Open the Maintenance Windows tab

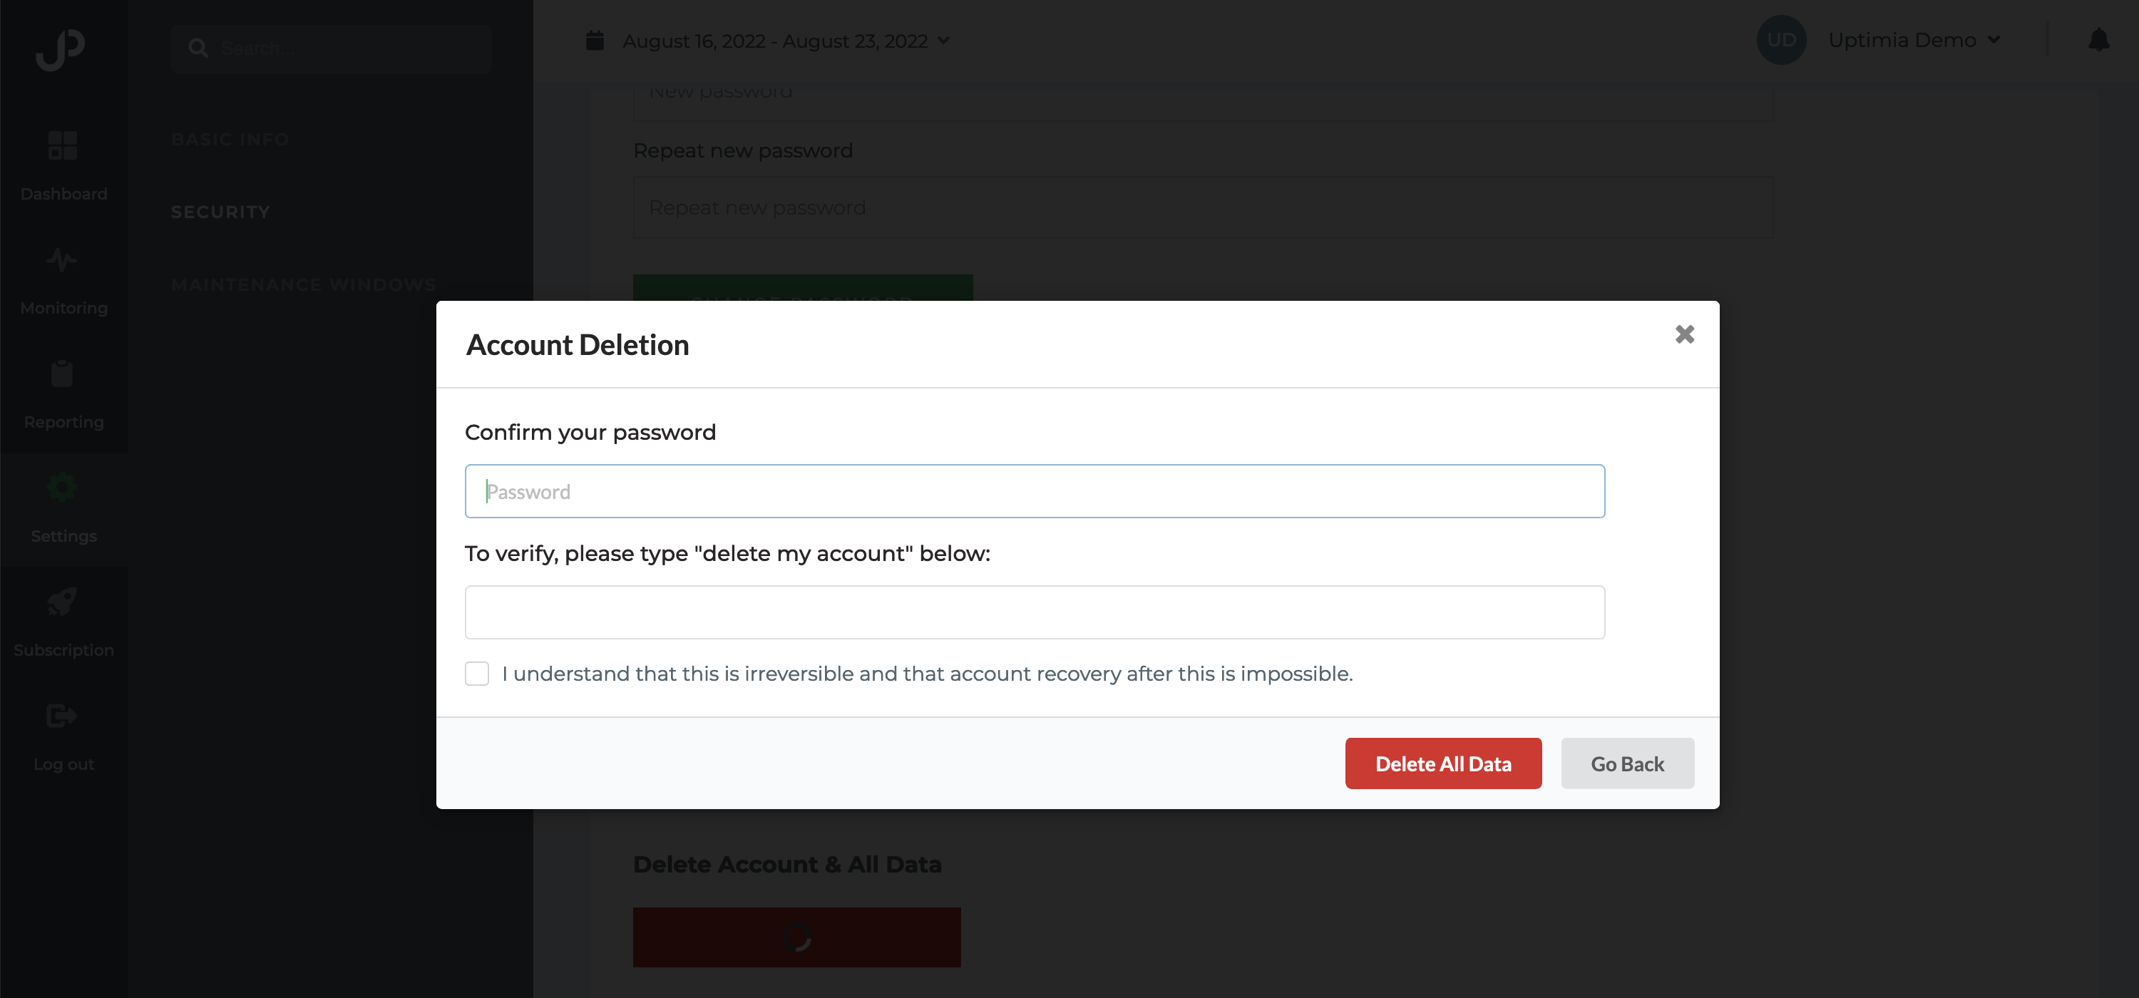303,285
